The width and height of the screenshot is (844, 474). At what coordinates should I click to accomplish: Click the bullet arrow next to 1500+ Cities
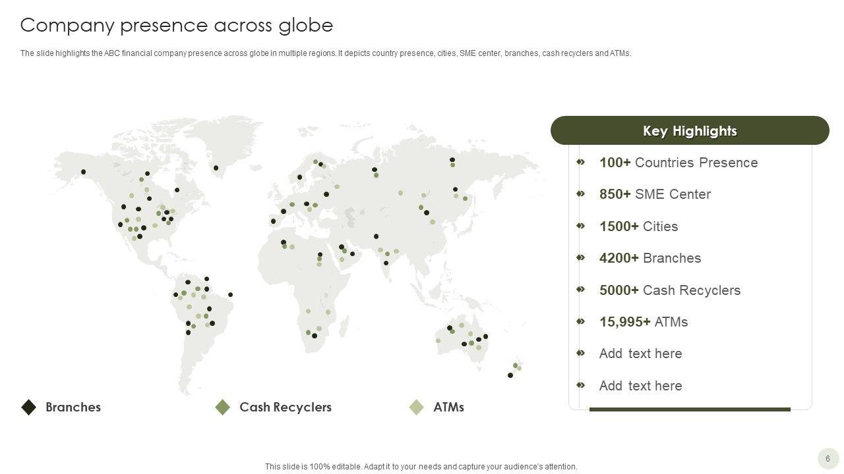click(x=581, y=226)
